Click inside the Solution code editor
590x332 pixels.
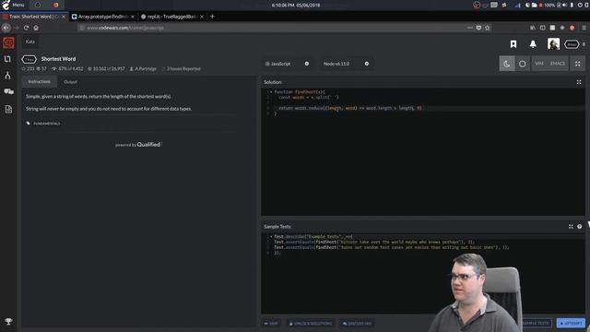[x=423, y=152]
